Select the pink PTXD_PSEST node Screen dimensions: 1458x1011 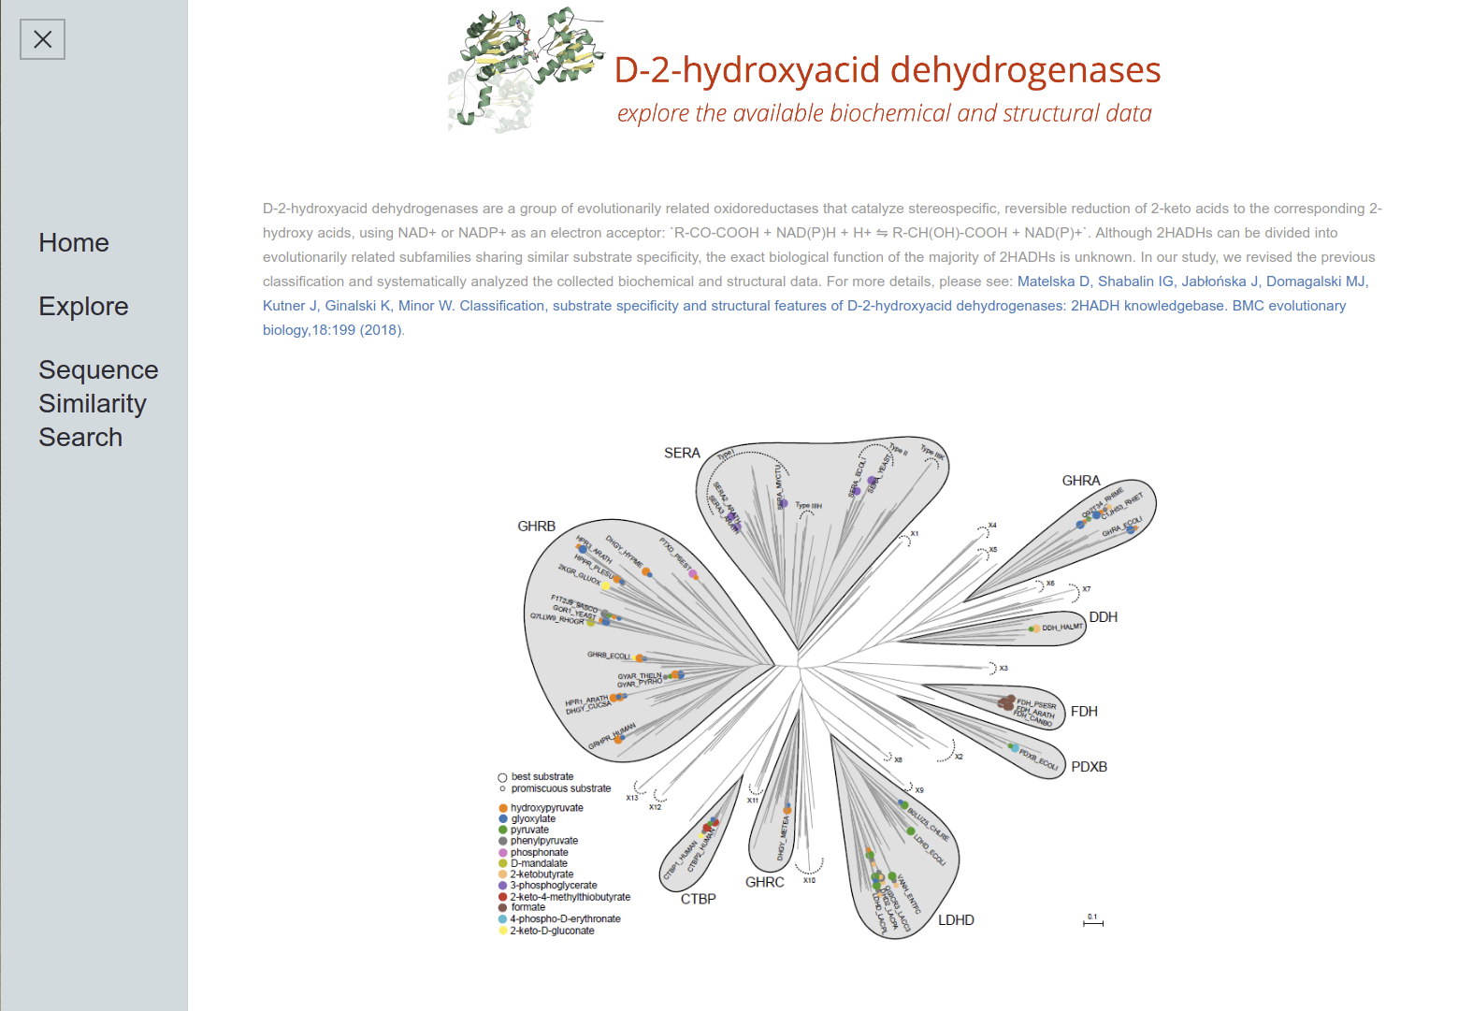(x=693, y=574)
